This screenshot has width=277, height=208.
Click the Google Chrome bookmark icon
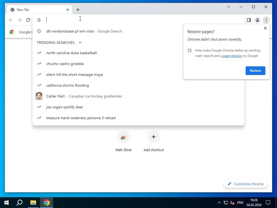pyautogui.click(x=12, y=32)
